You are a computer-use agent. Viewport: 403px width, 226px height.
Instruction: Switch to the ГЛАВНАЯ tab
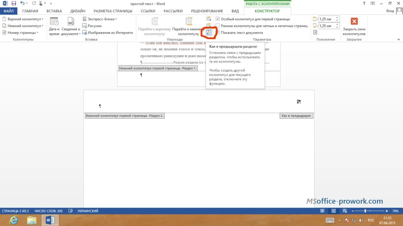pyautogui.click(x=30, y=11)
